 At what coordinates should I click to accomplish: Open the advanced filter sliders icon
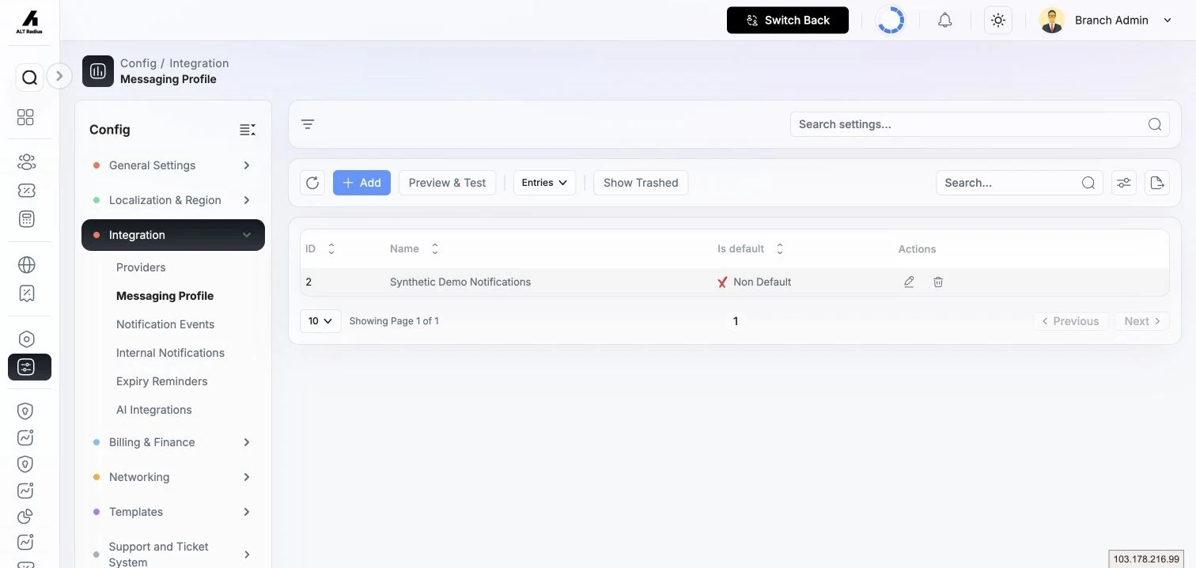[1123, 183]
